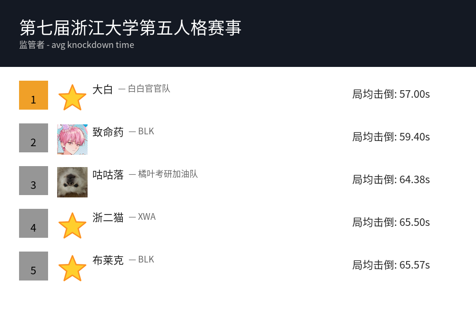Select player name 布莱克
Viewport: 476px width, 318px height.
[x=108, y=260]
